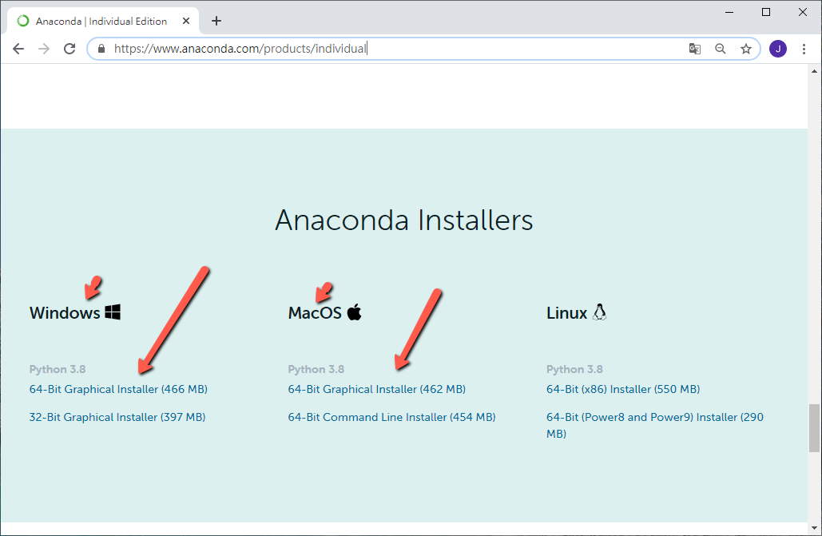Open the translate page icon
822x536 pixels.
tap(695, 49)
